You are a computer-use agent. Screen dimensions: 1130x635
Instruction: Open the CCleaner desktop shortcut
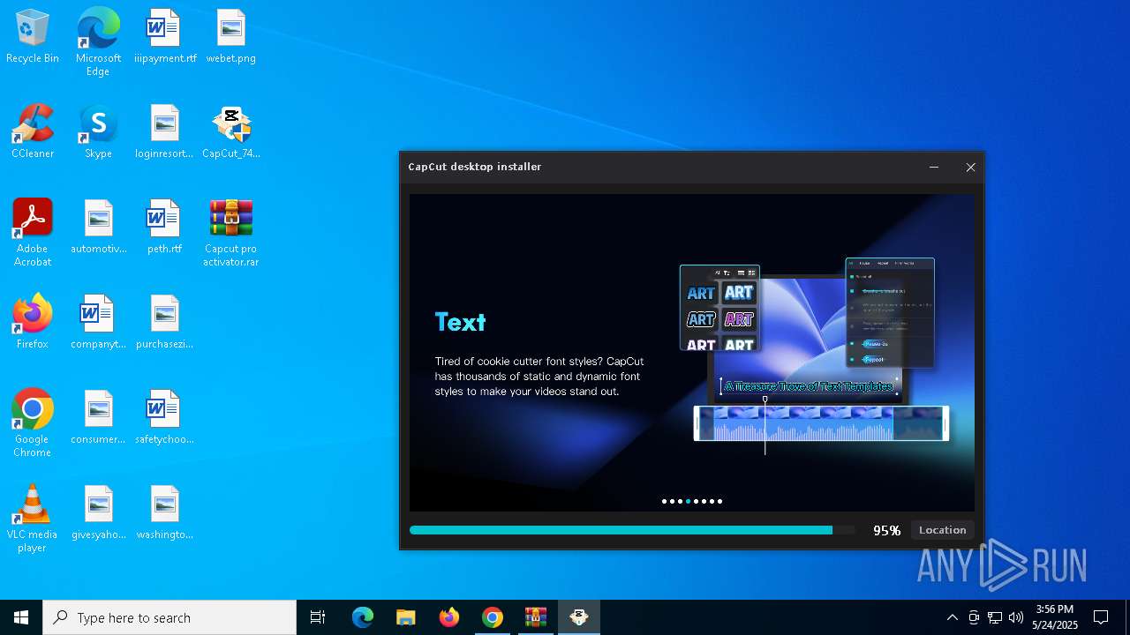pyautogui.click(x=33, y=131)
